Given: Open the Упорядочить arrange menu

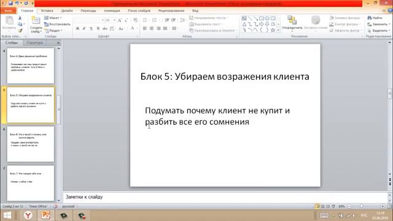Looking at the screenshot, I should point(292,23).
